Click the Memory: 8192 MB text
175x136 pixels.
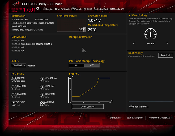click(27, 30)
